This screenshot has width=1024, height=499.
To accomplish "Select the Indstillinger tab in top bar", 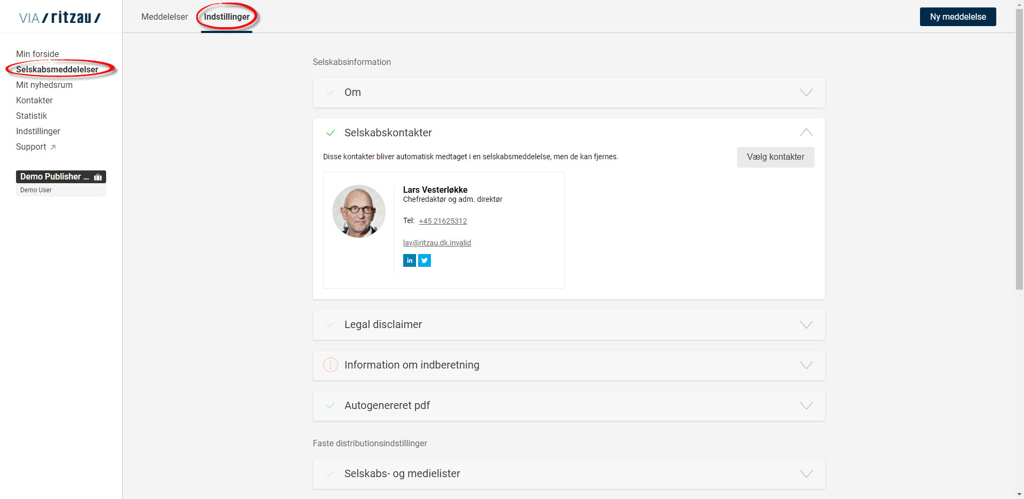I will point(227,17).
